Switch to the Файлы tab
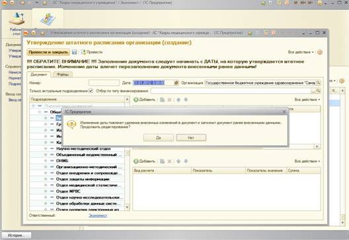 (63, 75)
